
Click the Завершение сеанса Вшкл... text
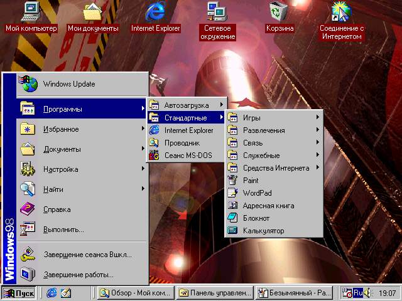pos(87,255)
